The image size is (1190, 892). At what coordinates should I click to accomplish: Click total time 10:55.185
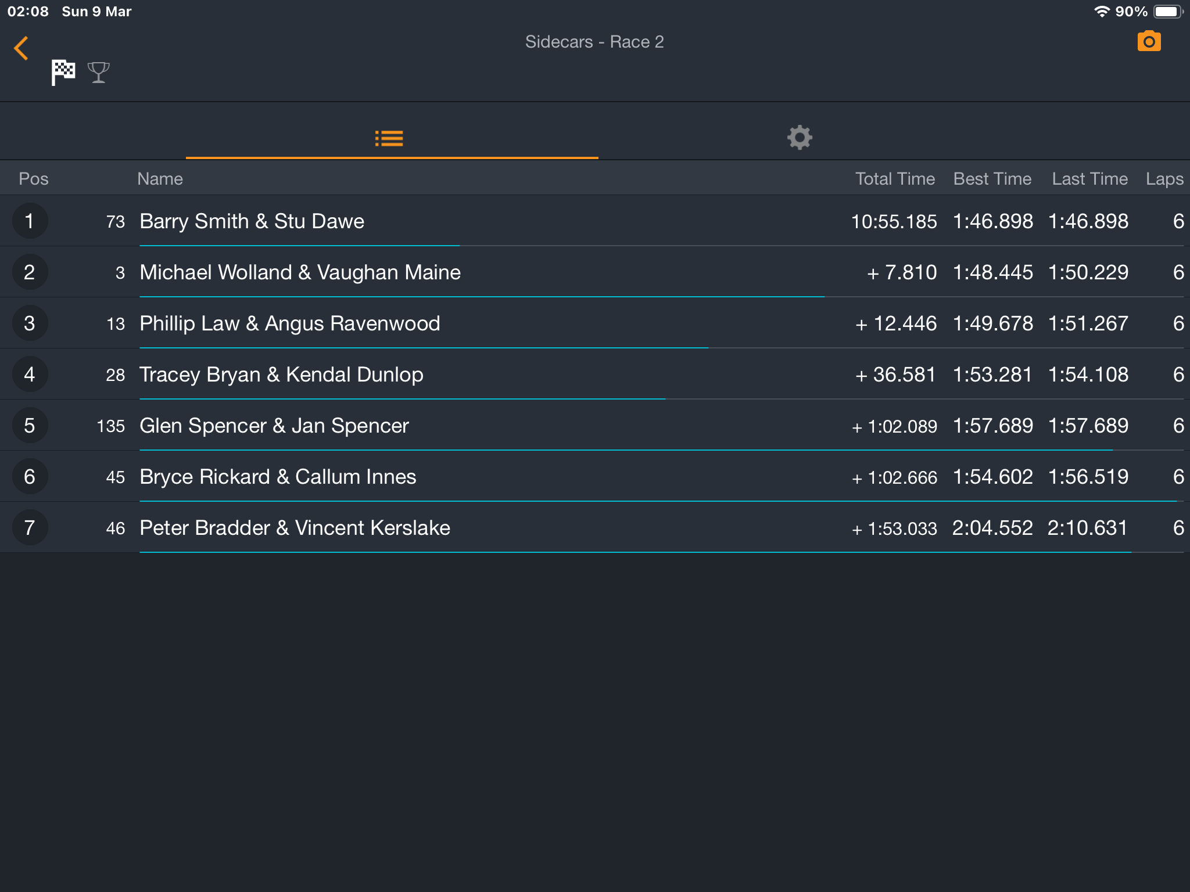[894, 221]
